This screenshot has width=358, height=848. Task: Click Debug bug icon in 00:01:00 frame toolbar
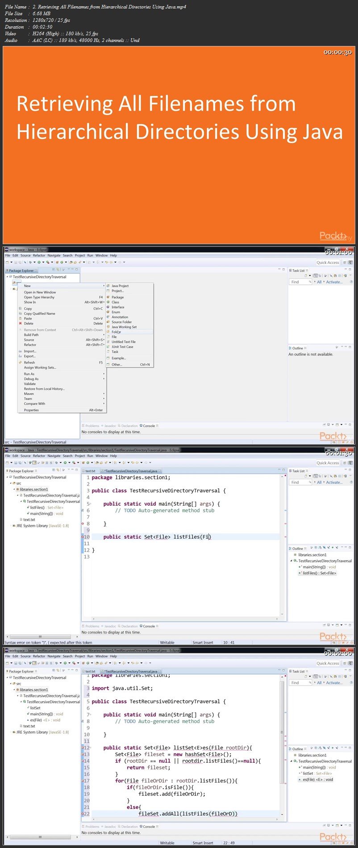(31, 262)
